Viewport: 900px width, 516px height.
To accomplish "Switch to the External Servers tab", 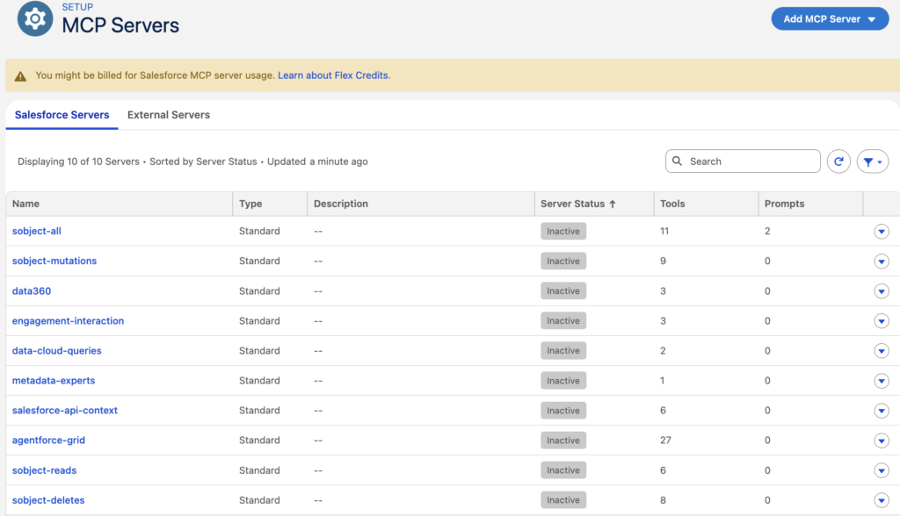I will [169, 115].
